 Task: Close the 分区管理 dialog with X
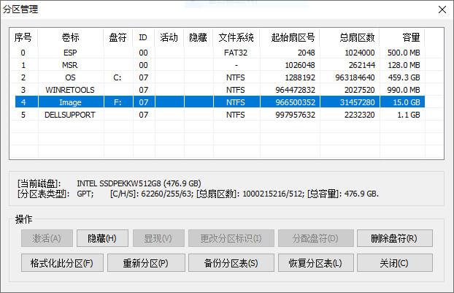[x=442, y=9]
